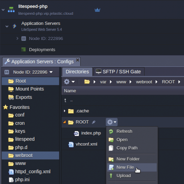Click the blue crown icon

tap(98, 10)
